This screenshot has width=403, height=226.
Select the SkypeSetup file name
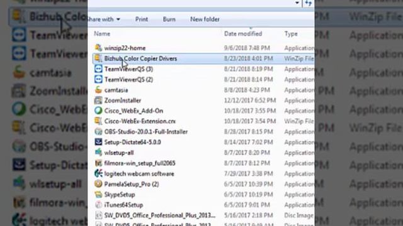pos(120,195)
